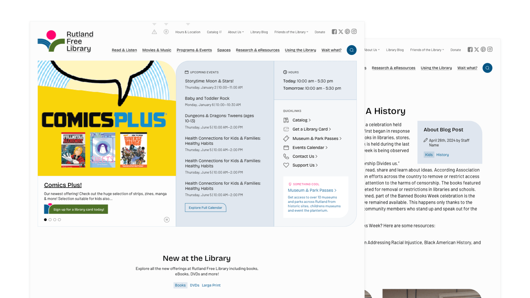530x298 pixels.
Task: Click the phone icon beside Contact Us
Action: [286, 156]
